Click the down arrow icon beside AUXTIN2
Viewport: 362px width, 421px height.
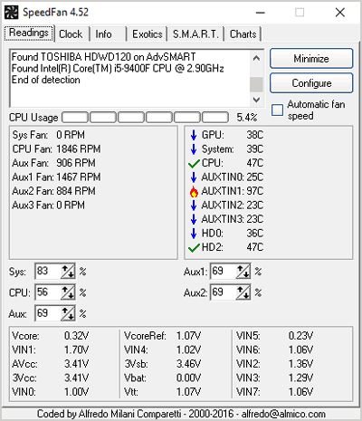[194, 206]
